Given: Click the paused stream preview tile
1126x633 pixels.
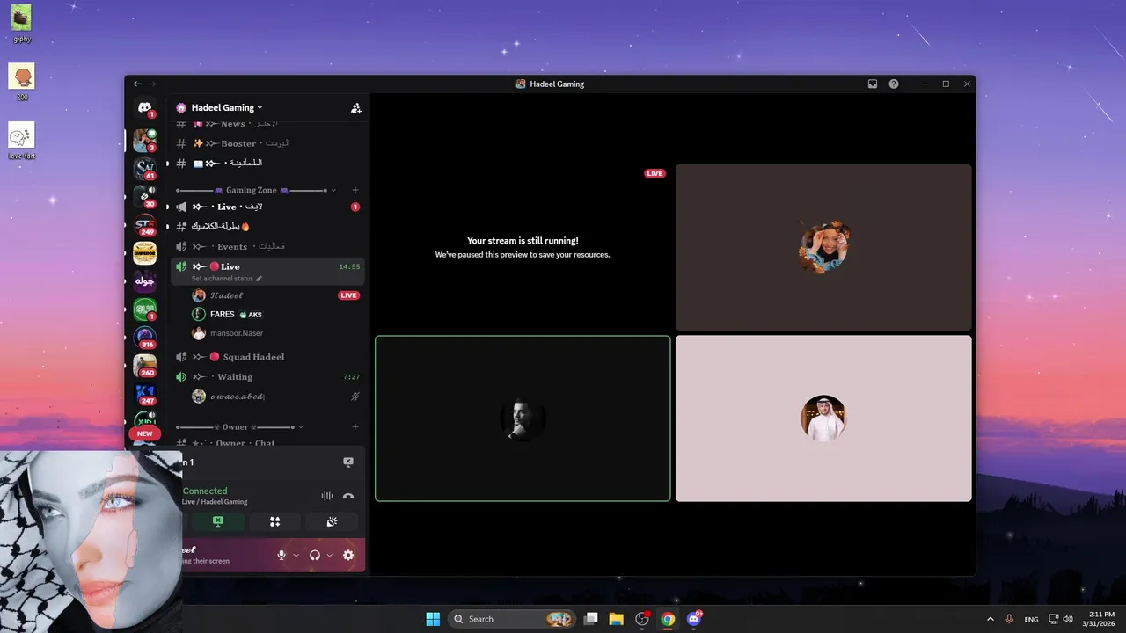Looking at the screenshot, I should tap(523, 247).
